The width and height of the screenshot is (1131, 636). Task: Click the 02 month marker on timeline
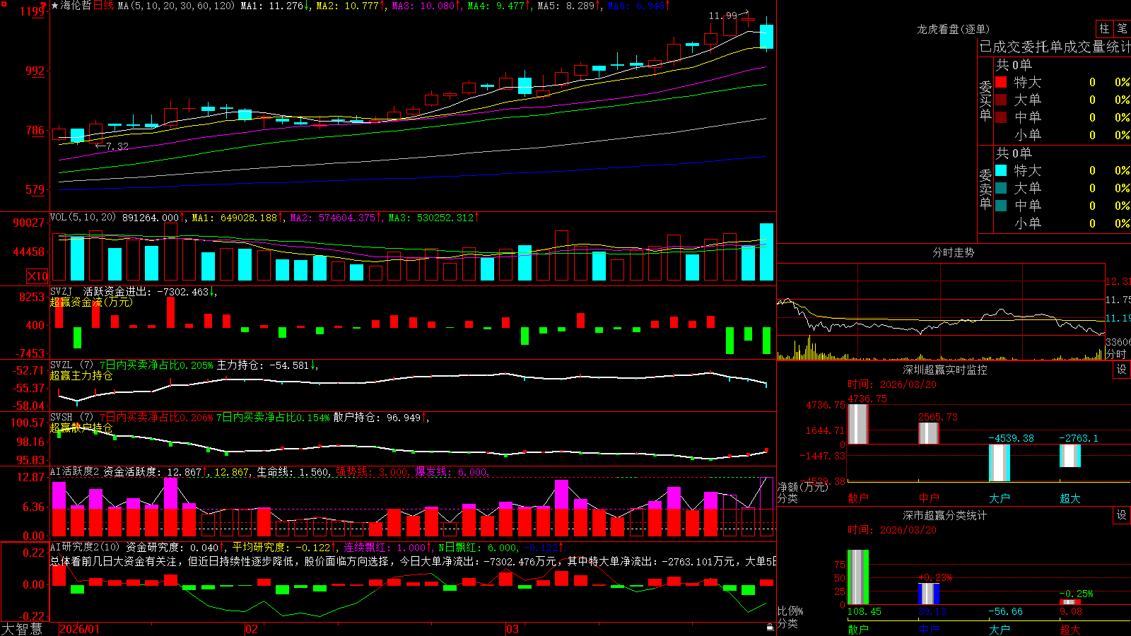coord(252,629)
